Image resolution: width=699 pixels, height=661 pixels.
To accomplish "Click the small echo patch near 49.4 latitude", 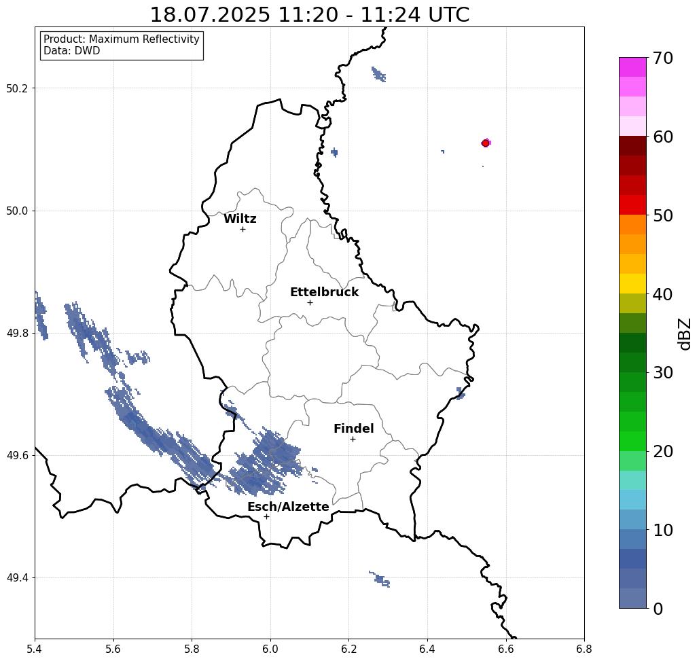I will [379, 579].
